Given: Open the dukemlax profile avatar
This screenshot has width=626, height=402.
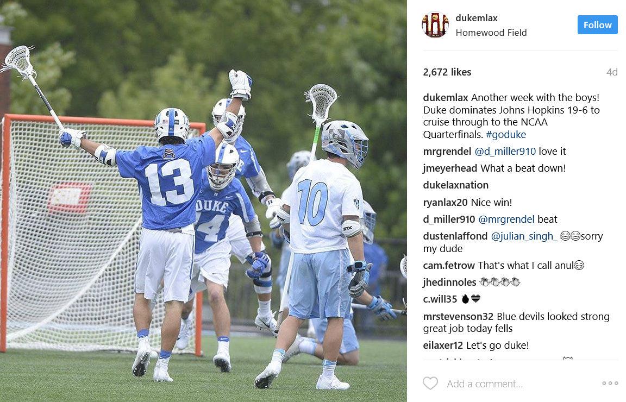Looking at the screenshot, I should (x=435, y=25).
